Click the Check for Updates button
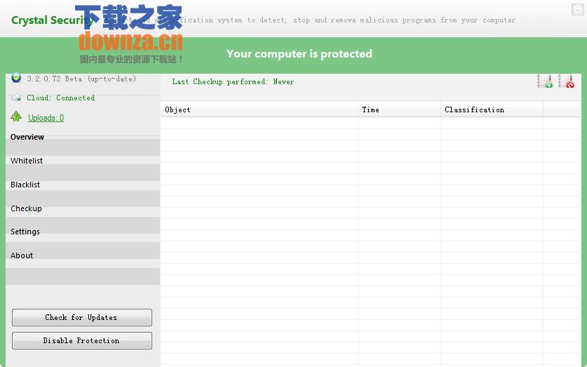Image resolution: width=587 pixels, height=367 pixels. click(82, 318)
